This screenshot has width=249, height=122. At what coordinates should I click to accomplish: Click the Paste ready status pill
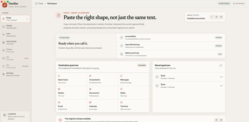(x=65, y=38)
